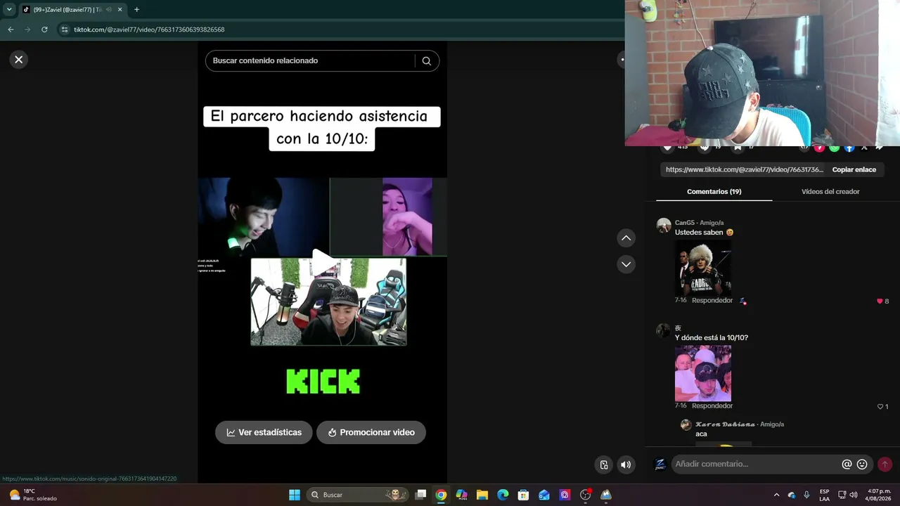This screenshot has height=506, width=900.
Task: Select the Zaviel (@zaviel77) TikTok tab
Action: pos(72,10)
